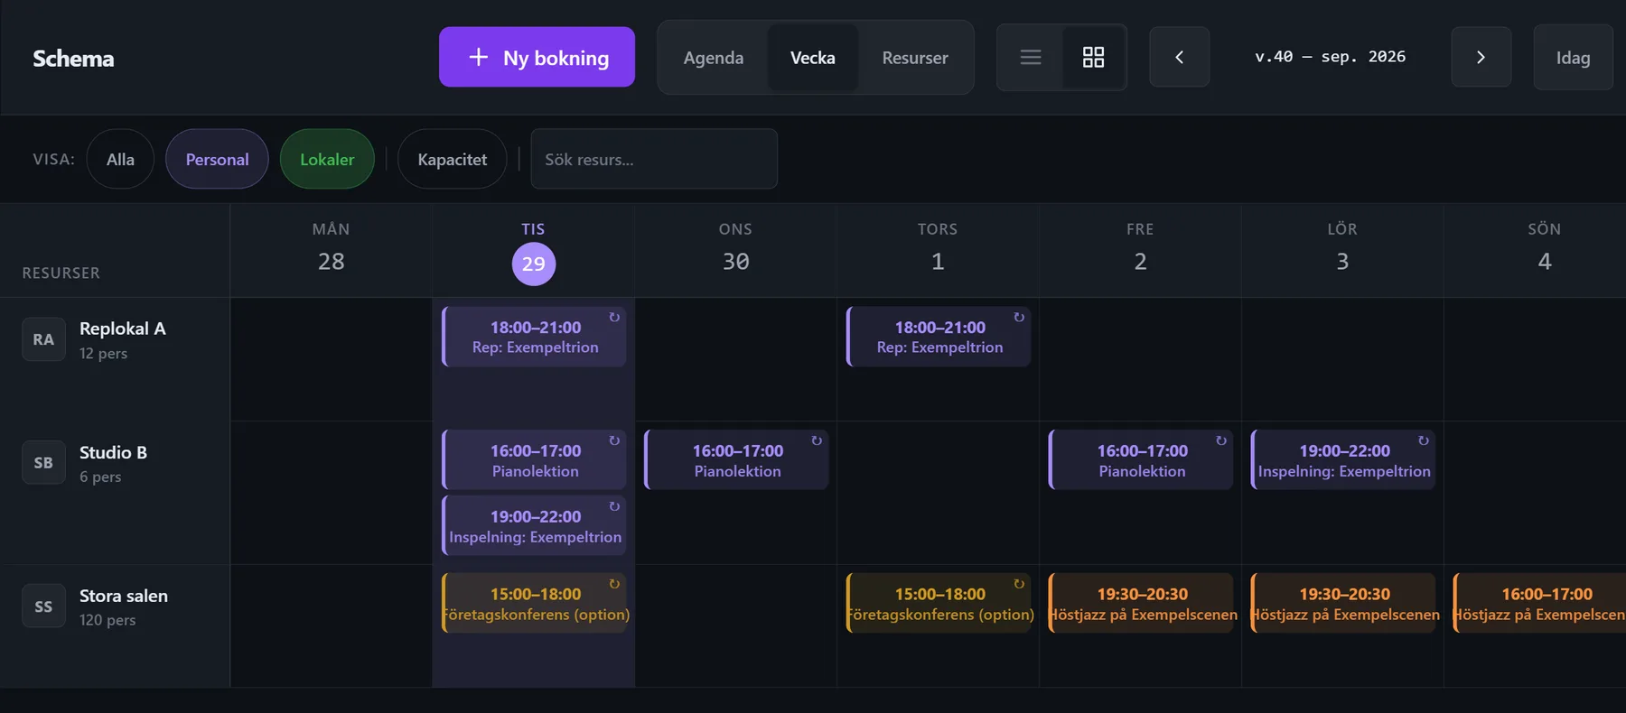Click recurring icon on Thursday Företagskonferens booking
This screenshot has height=713, width=1626.
click(1019, 584)
